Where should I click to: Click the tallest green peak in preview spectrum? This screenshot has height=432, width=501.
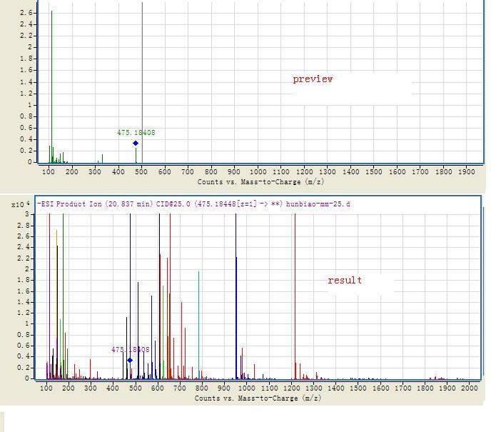tap(52, 86)
